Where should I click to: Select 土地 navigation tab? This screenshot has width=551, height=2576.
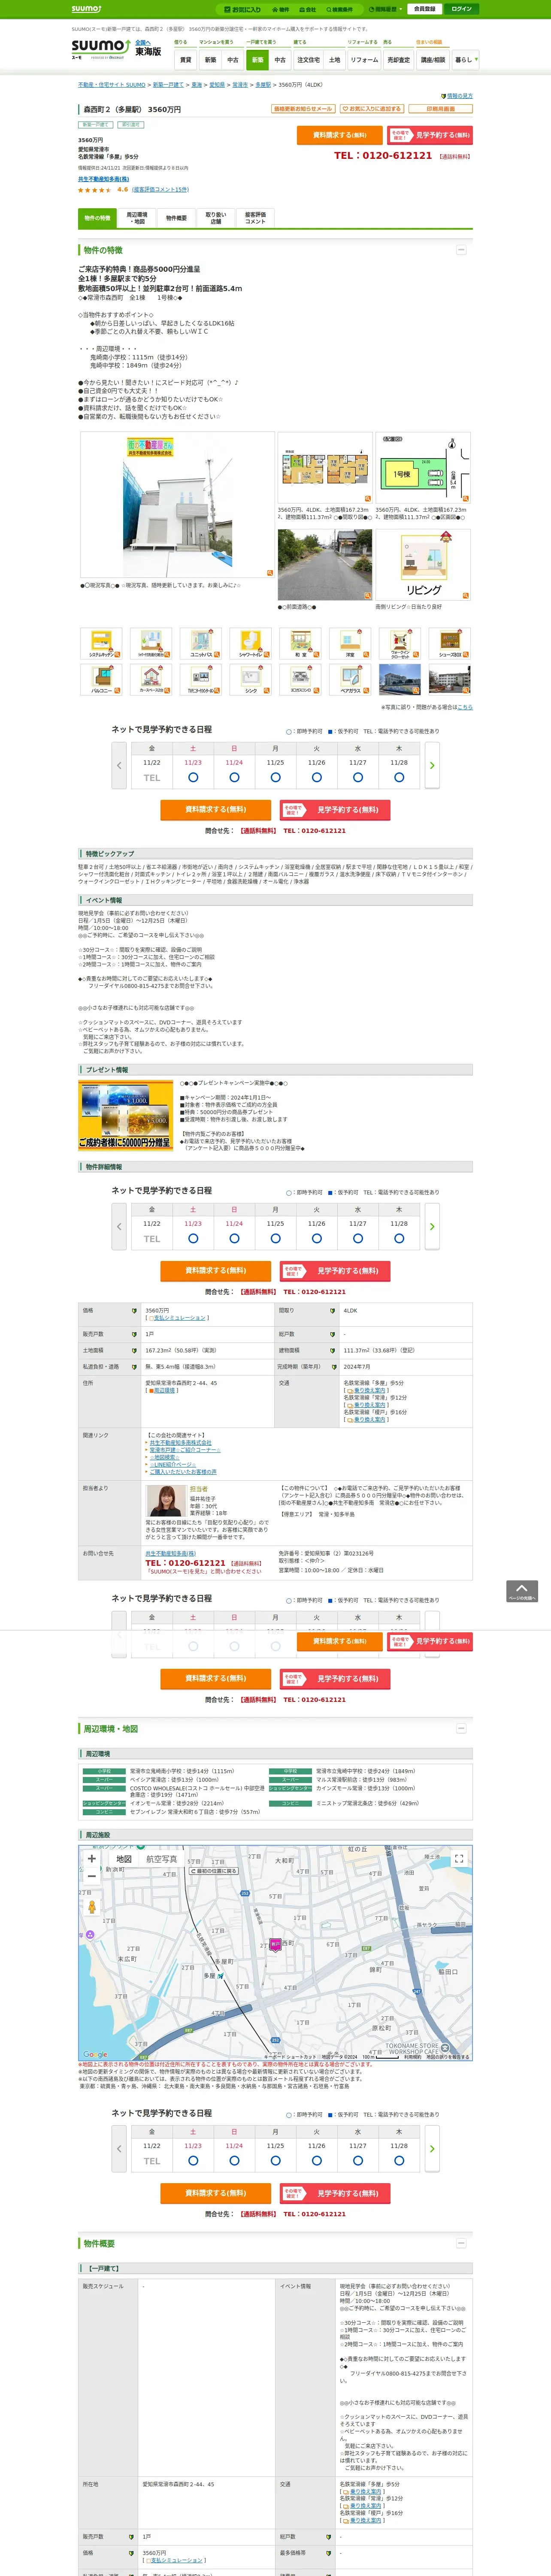pos(335,60)
